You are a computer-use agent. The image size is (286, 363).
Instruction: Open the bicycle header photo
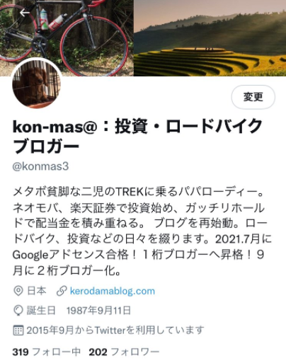click(x=67, y=38)
